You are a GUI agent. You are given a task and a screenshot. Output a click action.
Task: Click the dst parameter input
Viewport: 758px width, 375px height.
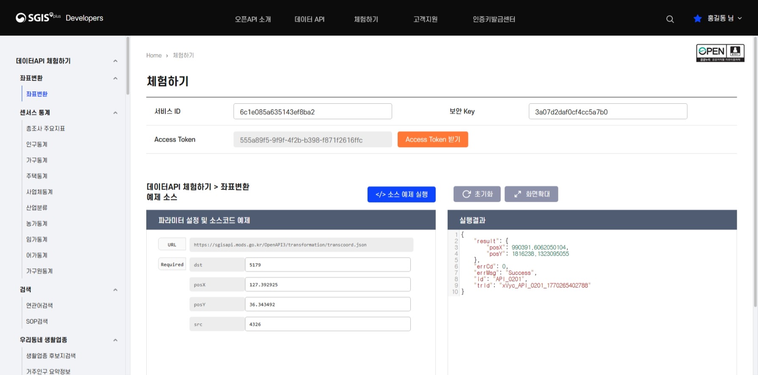click(x=328, y=265)
